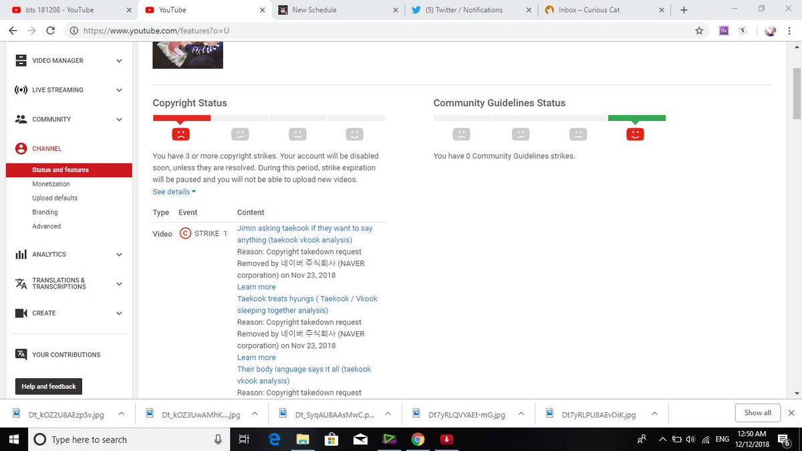This screenshot has height=451, width=802.
Task: Expand the Community section
Action: [119, 120]
